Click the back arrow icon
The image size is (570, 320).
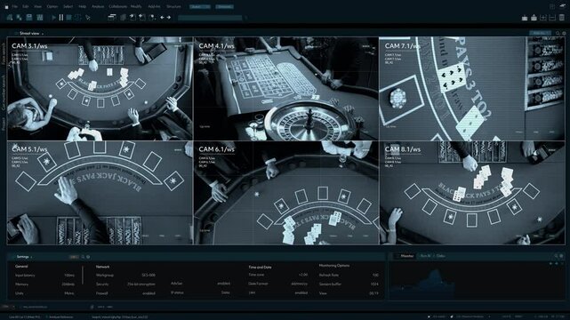(162, 17)
